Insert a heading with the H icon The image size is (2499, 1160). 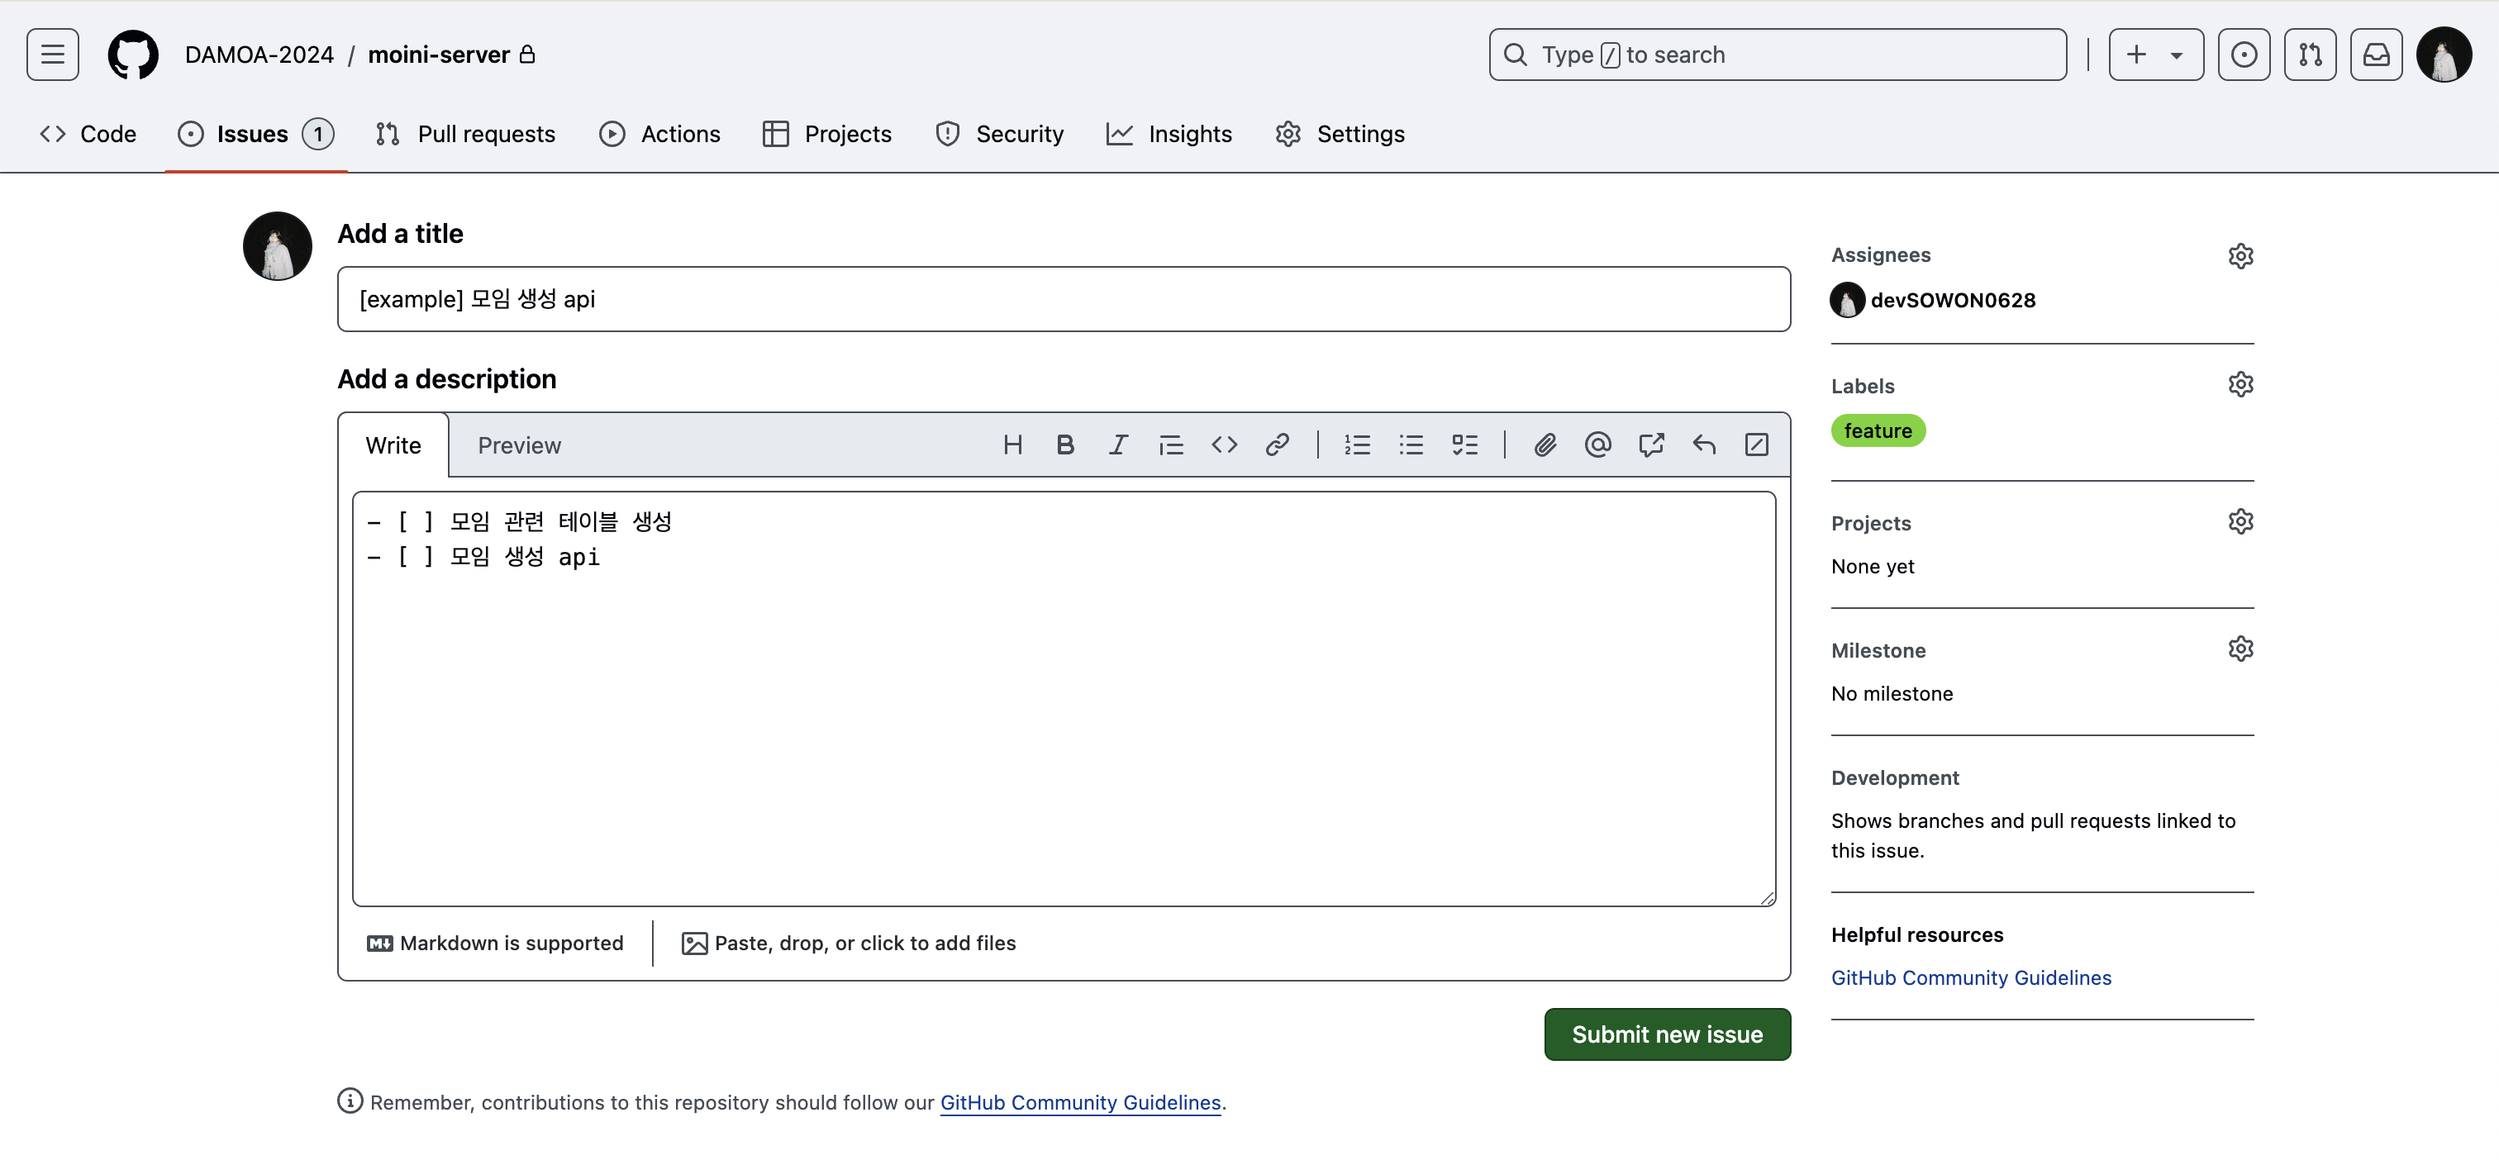point(1011,445)
